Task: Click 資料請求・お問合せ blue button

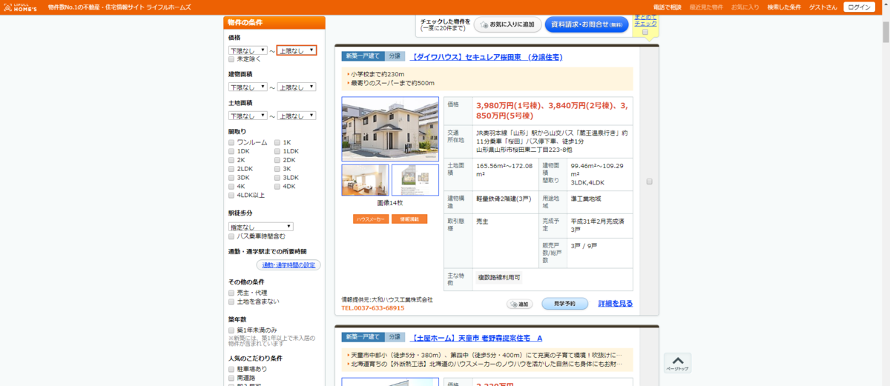Action: [587, 24]
